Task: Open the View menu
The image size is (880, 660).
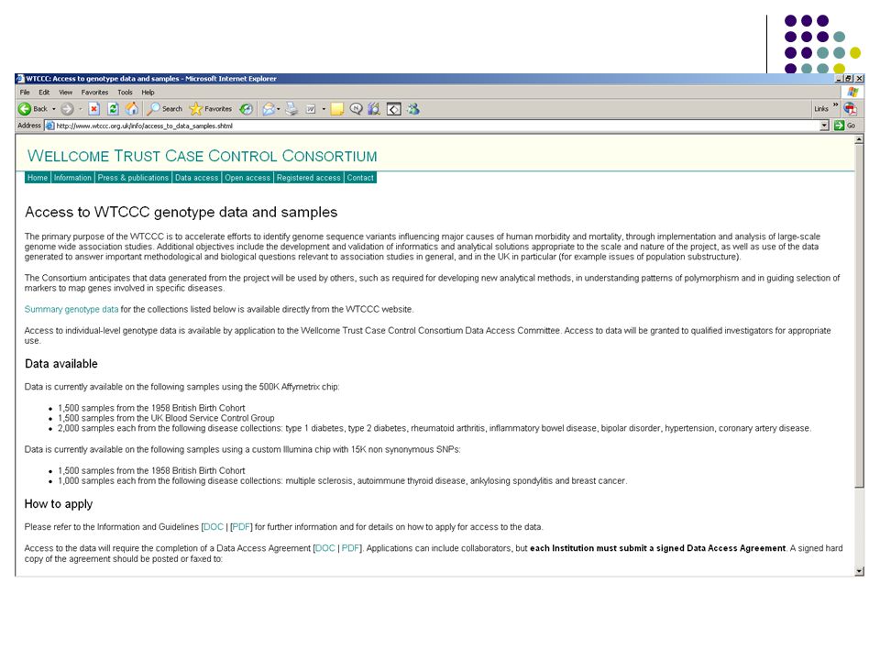Action: [66, 92]
